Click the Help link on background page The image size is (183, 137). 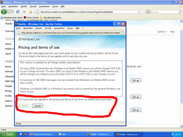[172, 32]
